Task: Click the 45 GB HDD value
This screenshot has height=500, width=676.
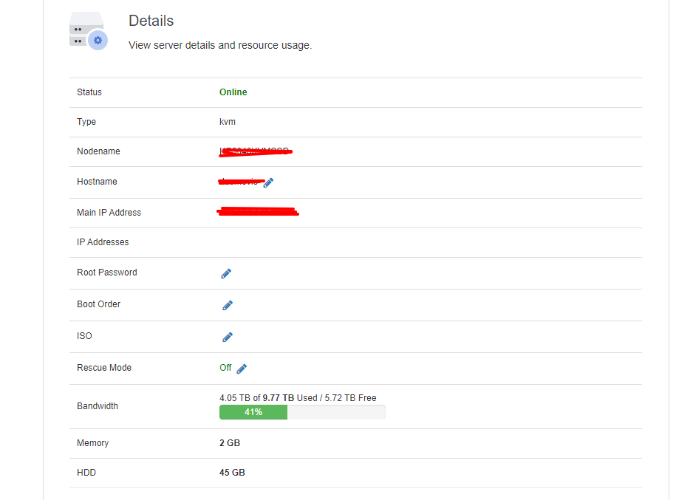Action: coord(232,473)
